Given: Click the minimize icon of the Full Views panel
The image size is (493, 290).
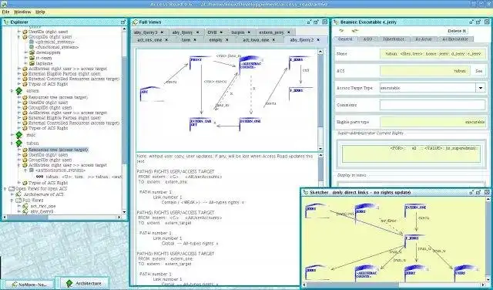Looking at the screenshot, I should pos(310,22).
